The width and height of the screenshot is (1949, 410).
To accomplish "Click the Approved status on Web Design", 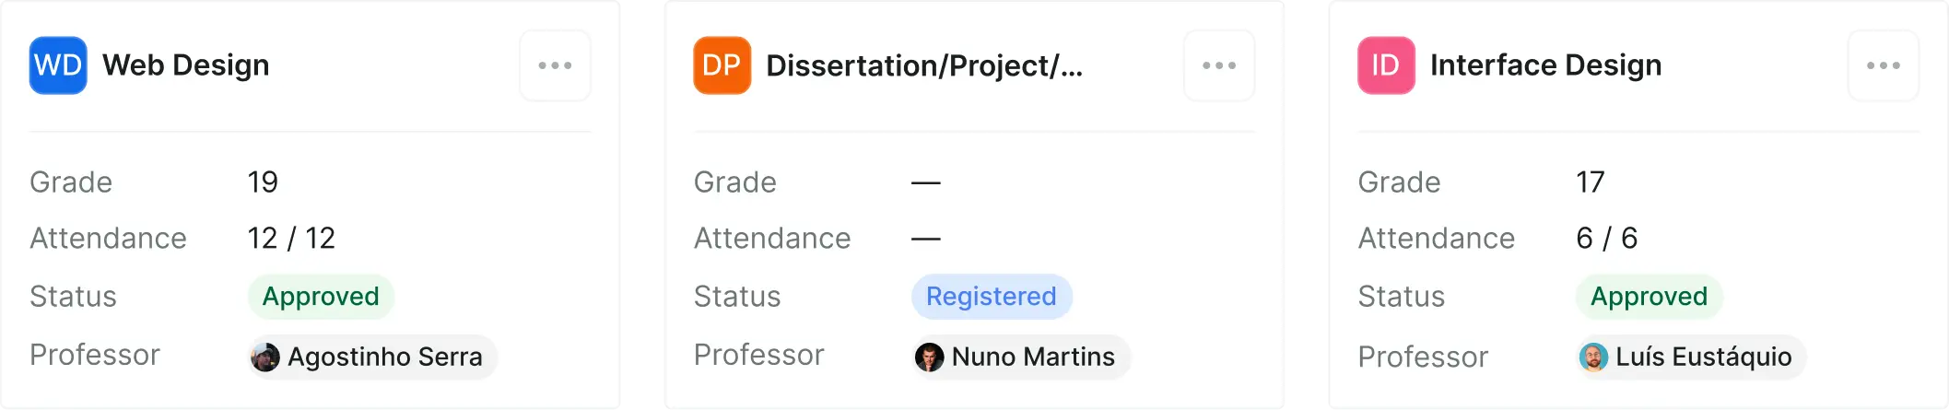I will click(x=321, y=297).
